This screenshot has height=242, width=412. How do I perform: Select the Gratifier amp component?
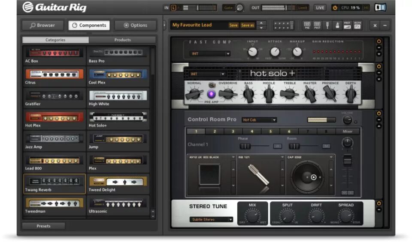click(55, 99)
